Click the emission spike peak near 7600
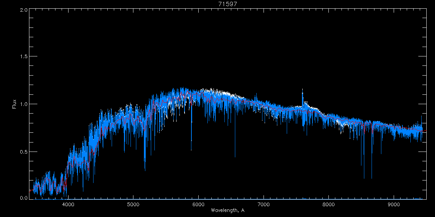435x217 pixels. tap(302, 89)
